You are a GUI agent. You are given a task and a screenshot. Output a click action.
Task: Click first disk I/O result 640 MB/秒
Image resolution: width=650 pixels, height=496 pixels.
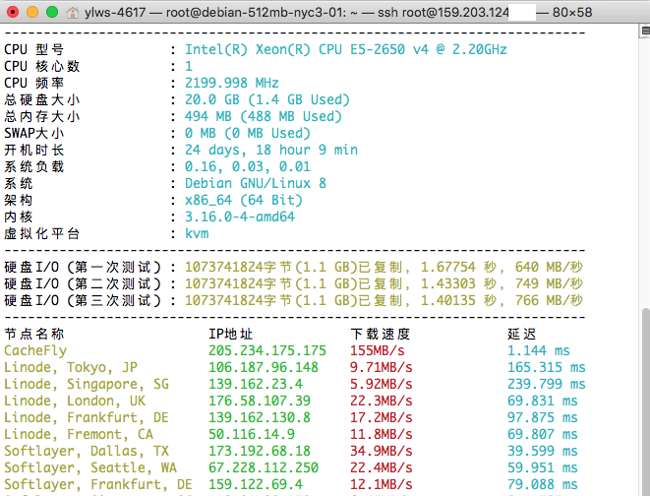point(549,267)
